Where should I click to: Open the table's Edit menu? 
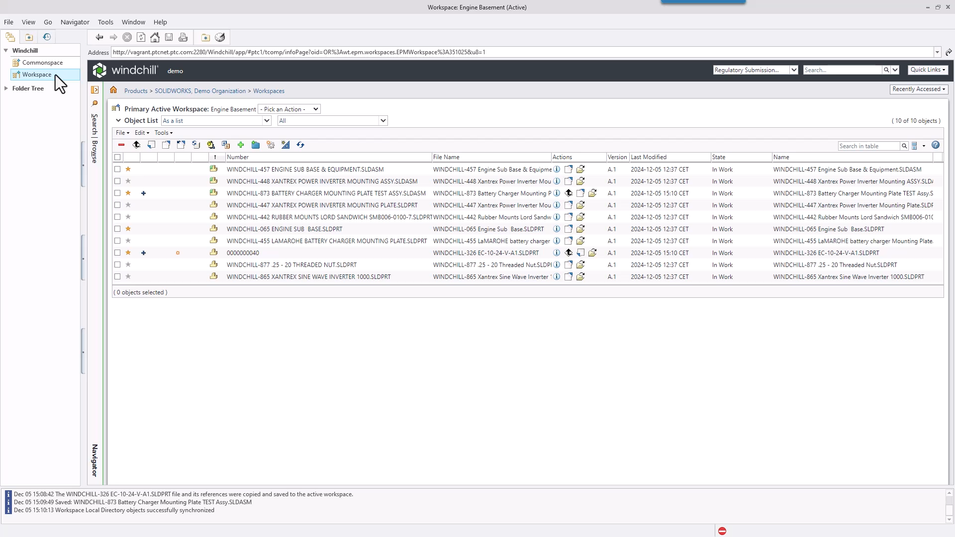tap(142, 133)
